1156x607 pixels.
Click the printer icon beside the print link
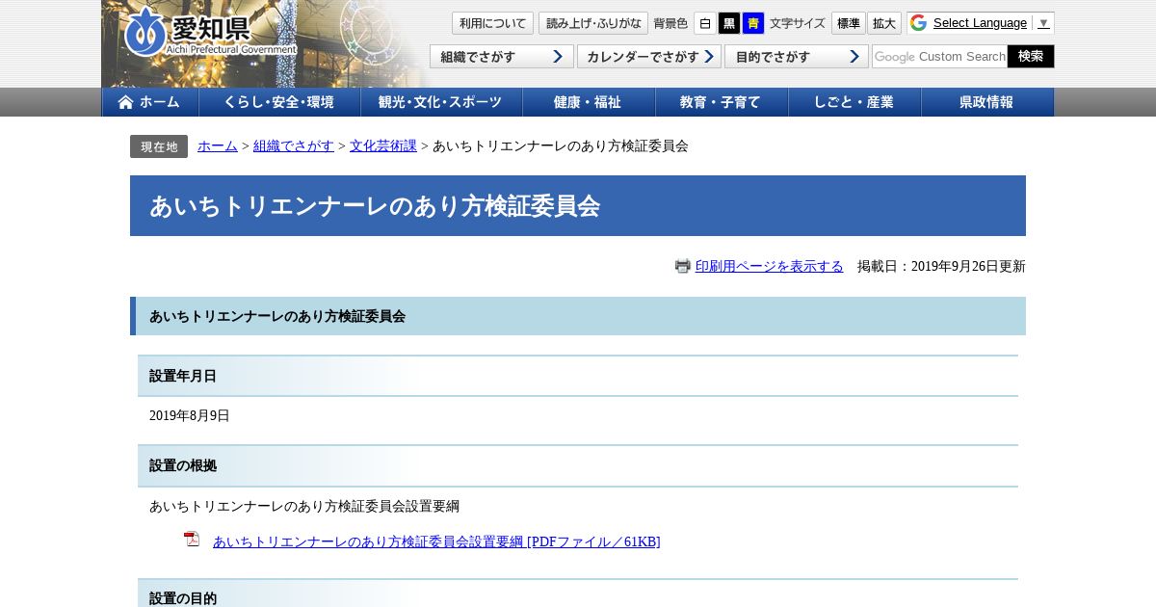click(683, 266)
